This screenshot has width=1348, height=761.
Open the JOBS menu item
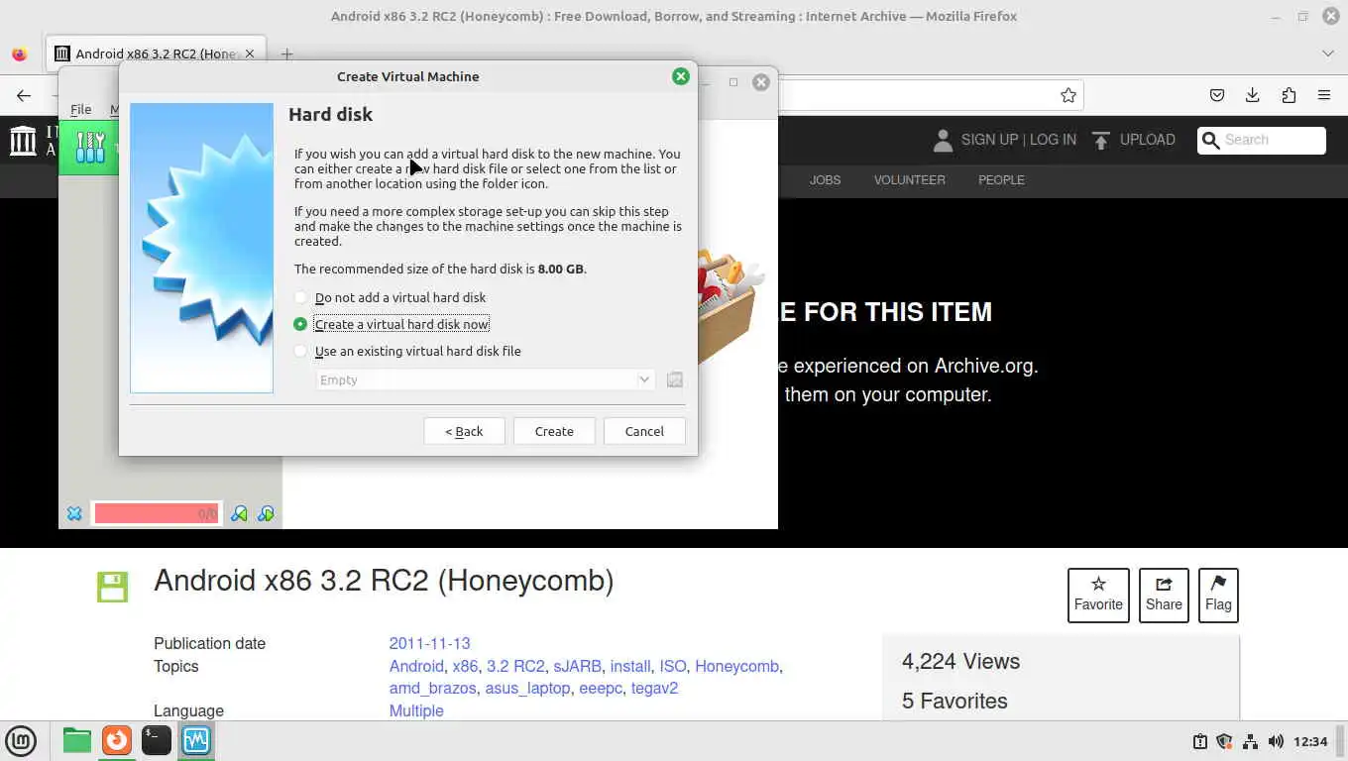825,180
